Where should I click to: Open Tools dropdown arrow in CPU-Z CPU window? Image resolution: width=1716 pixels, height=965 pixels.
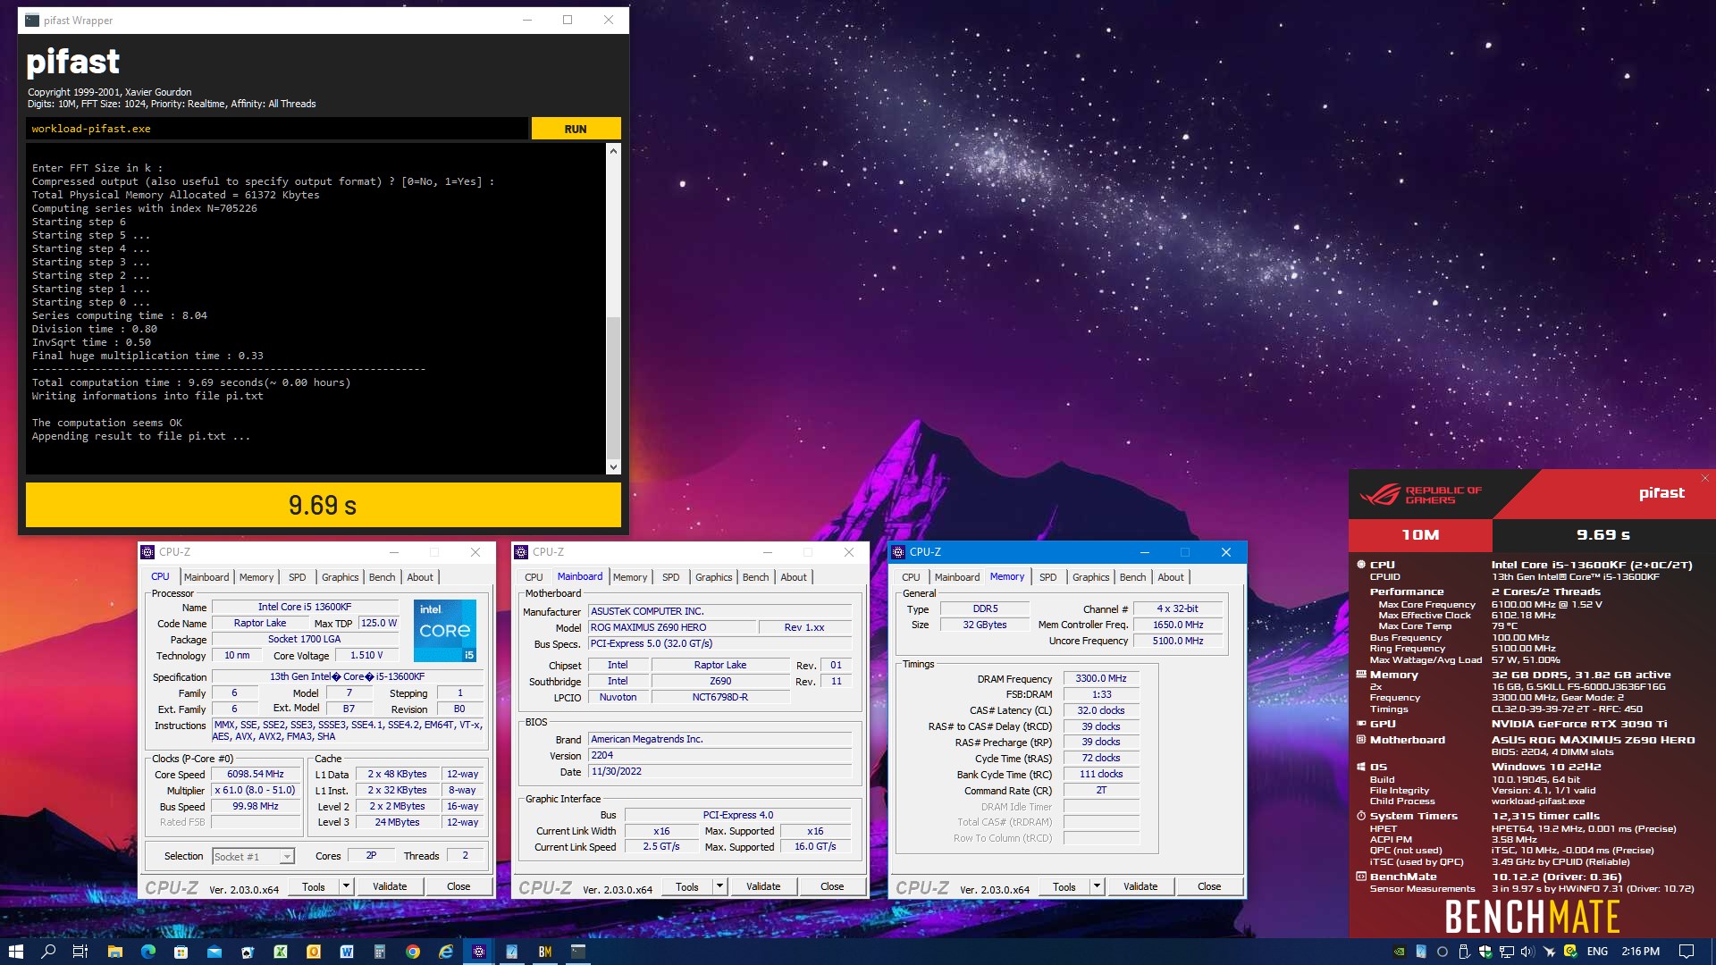[346, 886]
